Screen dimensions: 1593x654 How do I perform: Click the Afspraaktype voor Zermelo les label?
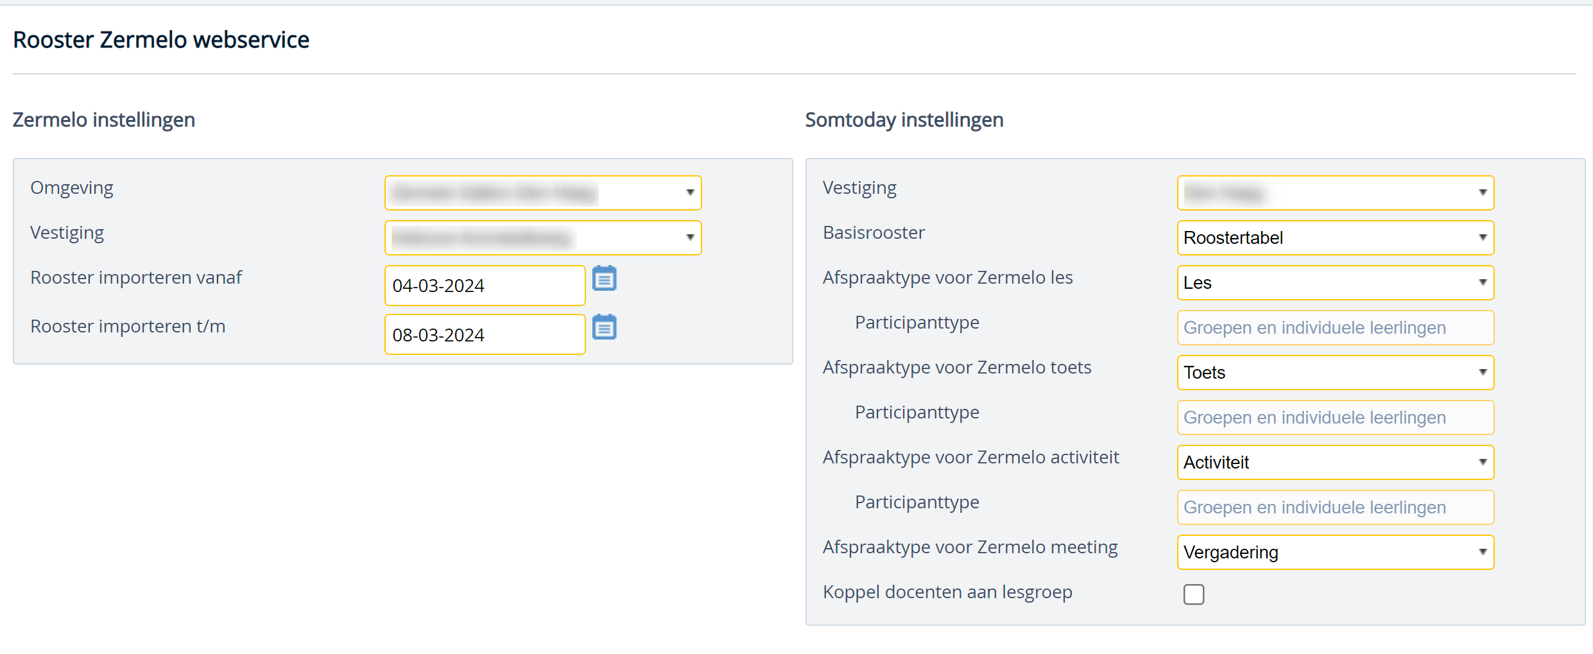[x=948, y=277]
